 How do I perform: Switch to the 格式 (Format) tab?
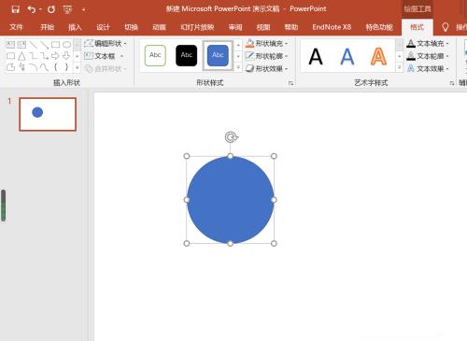tap(417, 27)
